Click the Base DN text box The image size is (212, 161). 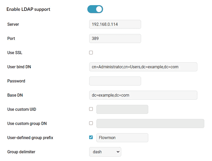click(x=143, y=95)
